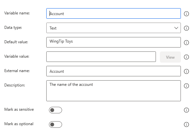Image resolution: width=193 pixels, height=134 pixels.
Task: Enable the Mark as sensitive toggle
Action: point(55,110)
